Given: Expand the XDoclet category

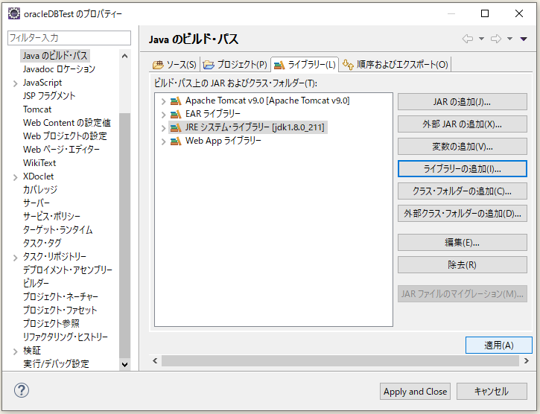Looking at the screenshot, I should 15,177.
